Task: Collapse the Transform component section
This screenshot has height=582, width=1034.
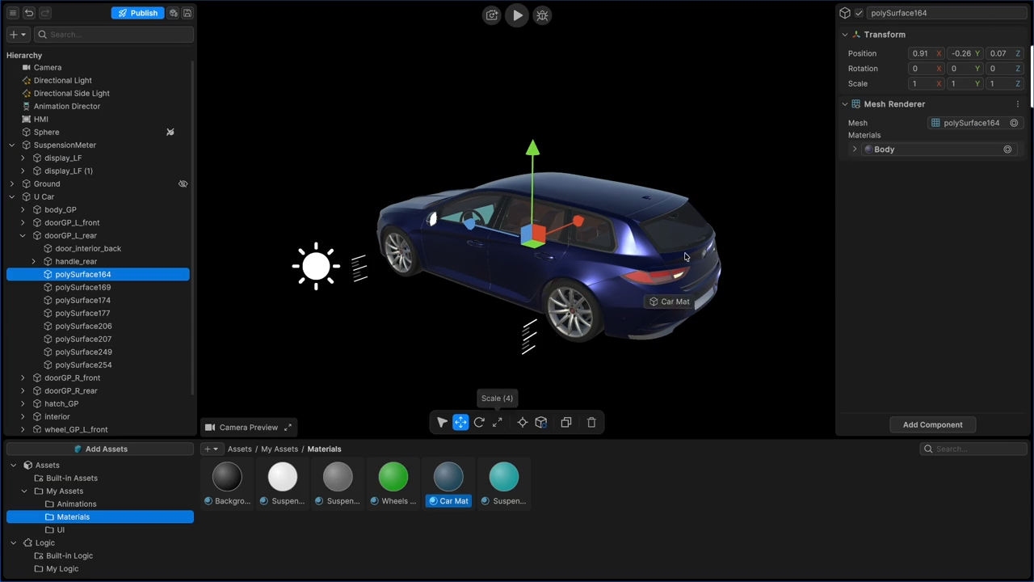Action: pyautogui.click(x=845, y=35)
